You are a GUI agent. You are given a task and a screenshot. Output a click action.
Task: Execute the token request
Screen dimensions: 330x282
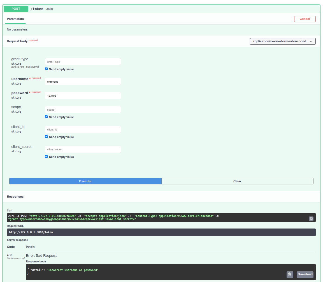click(x=85, y=181)
